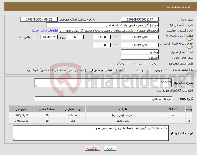Click the general description textarea پمپ آب

coord(103,83)
